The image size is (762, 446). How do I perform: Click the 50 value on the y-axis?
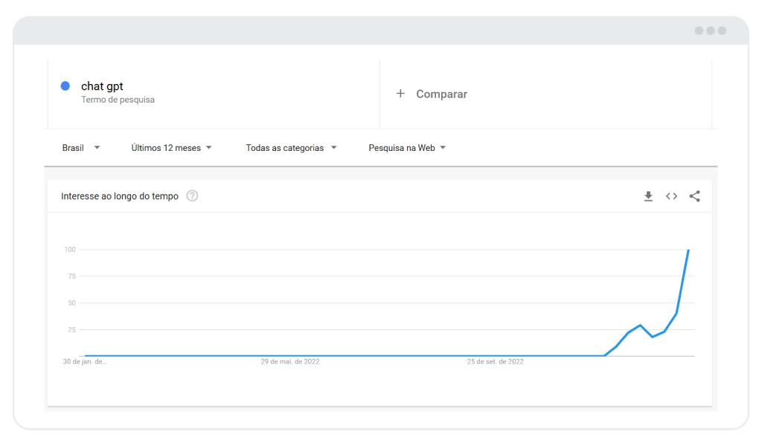(x=72, y=303)
